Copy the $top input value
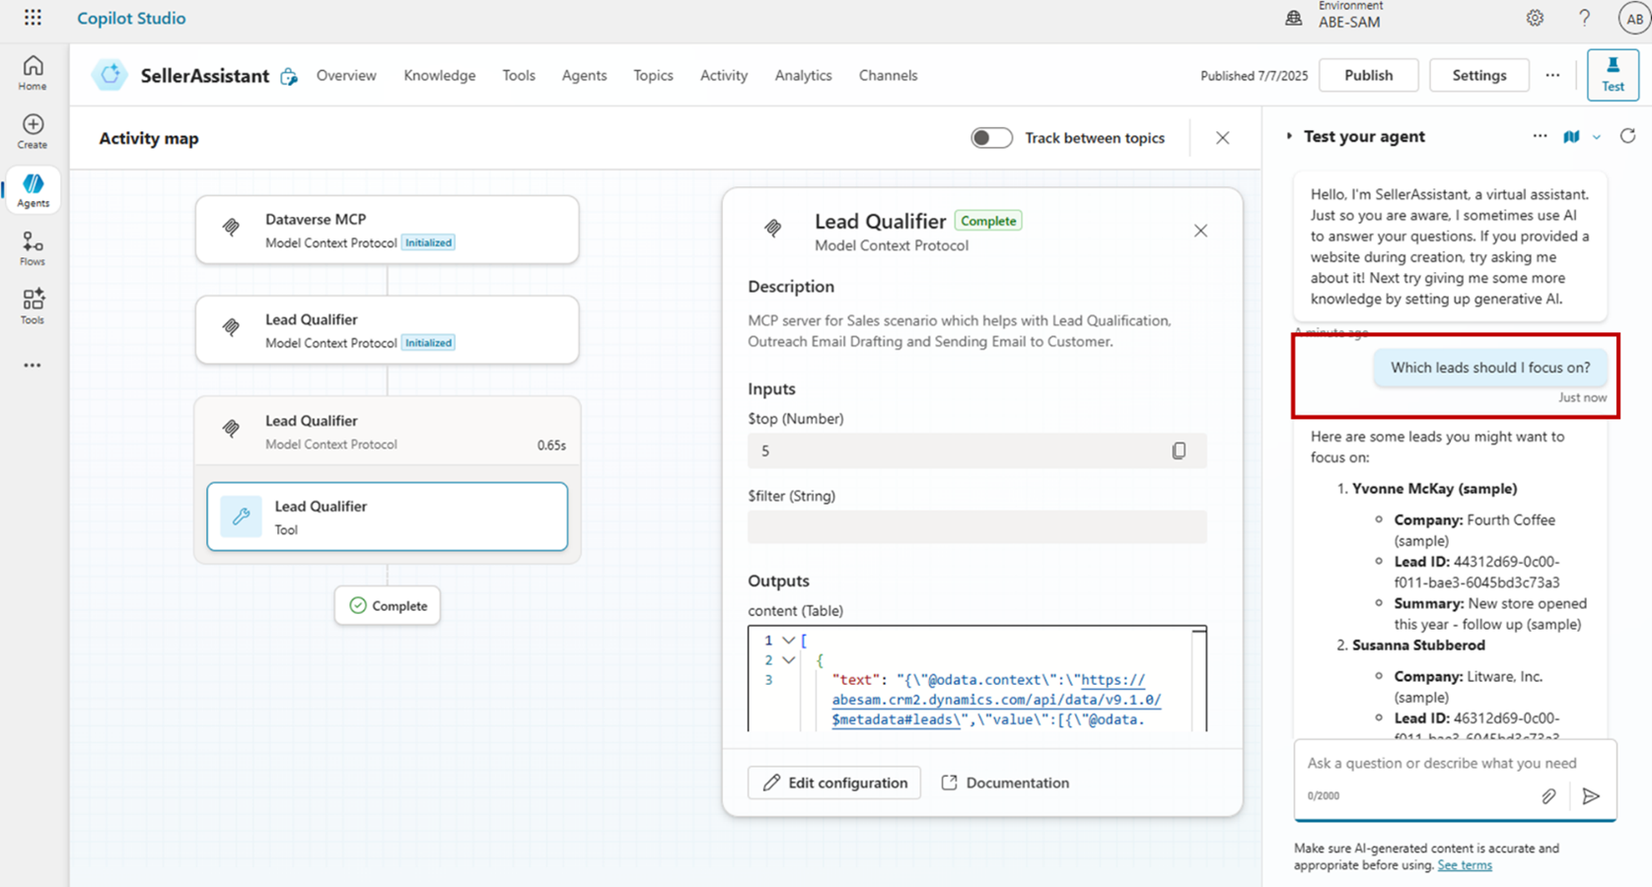Viewport: 1652px width, 887px height. (x=1178, y=450)
